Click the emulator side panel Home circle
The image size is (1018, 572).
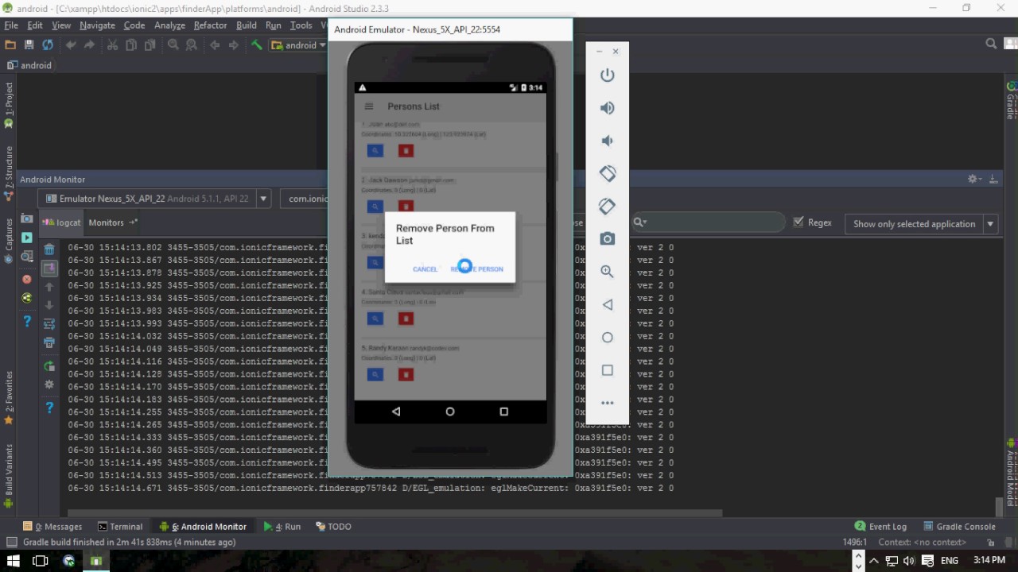(x=607, y=337)
